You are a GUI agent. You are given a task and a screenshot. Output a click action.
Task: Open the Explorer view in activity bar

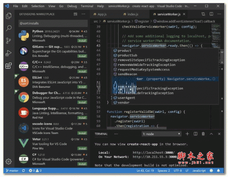click(9, 16)
